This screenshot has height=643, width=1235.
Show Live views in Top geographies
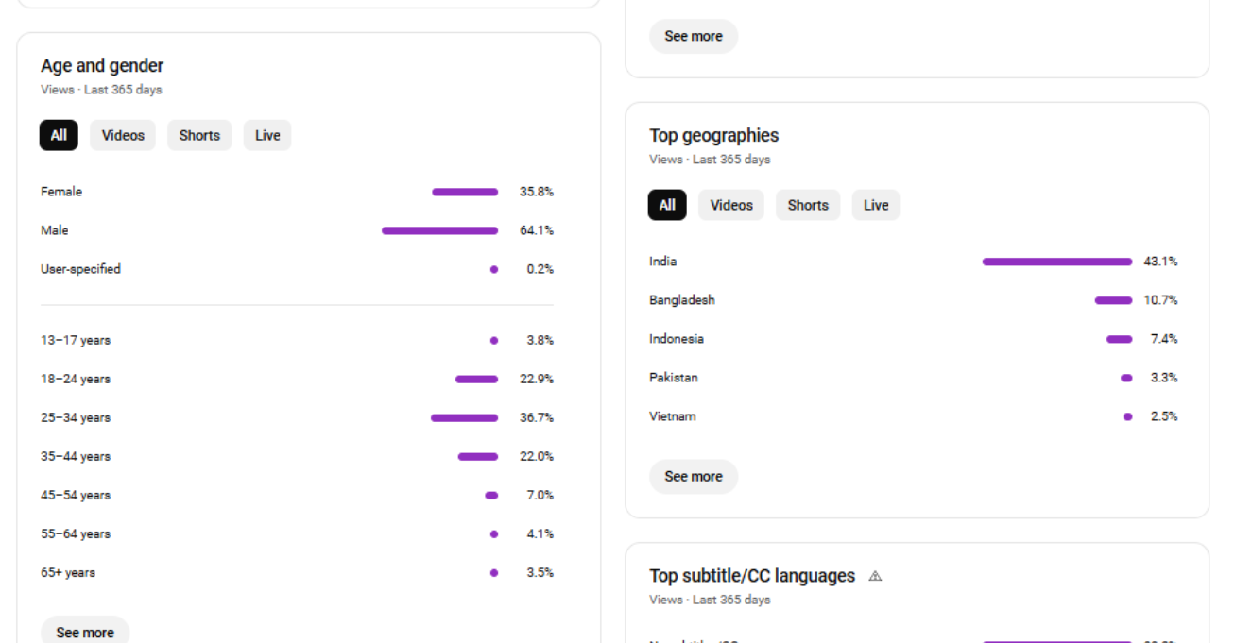tap(876, 205)
